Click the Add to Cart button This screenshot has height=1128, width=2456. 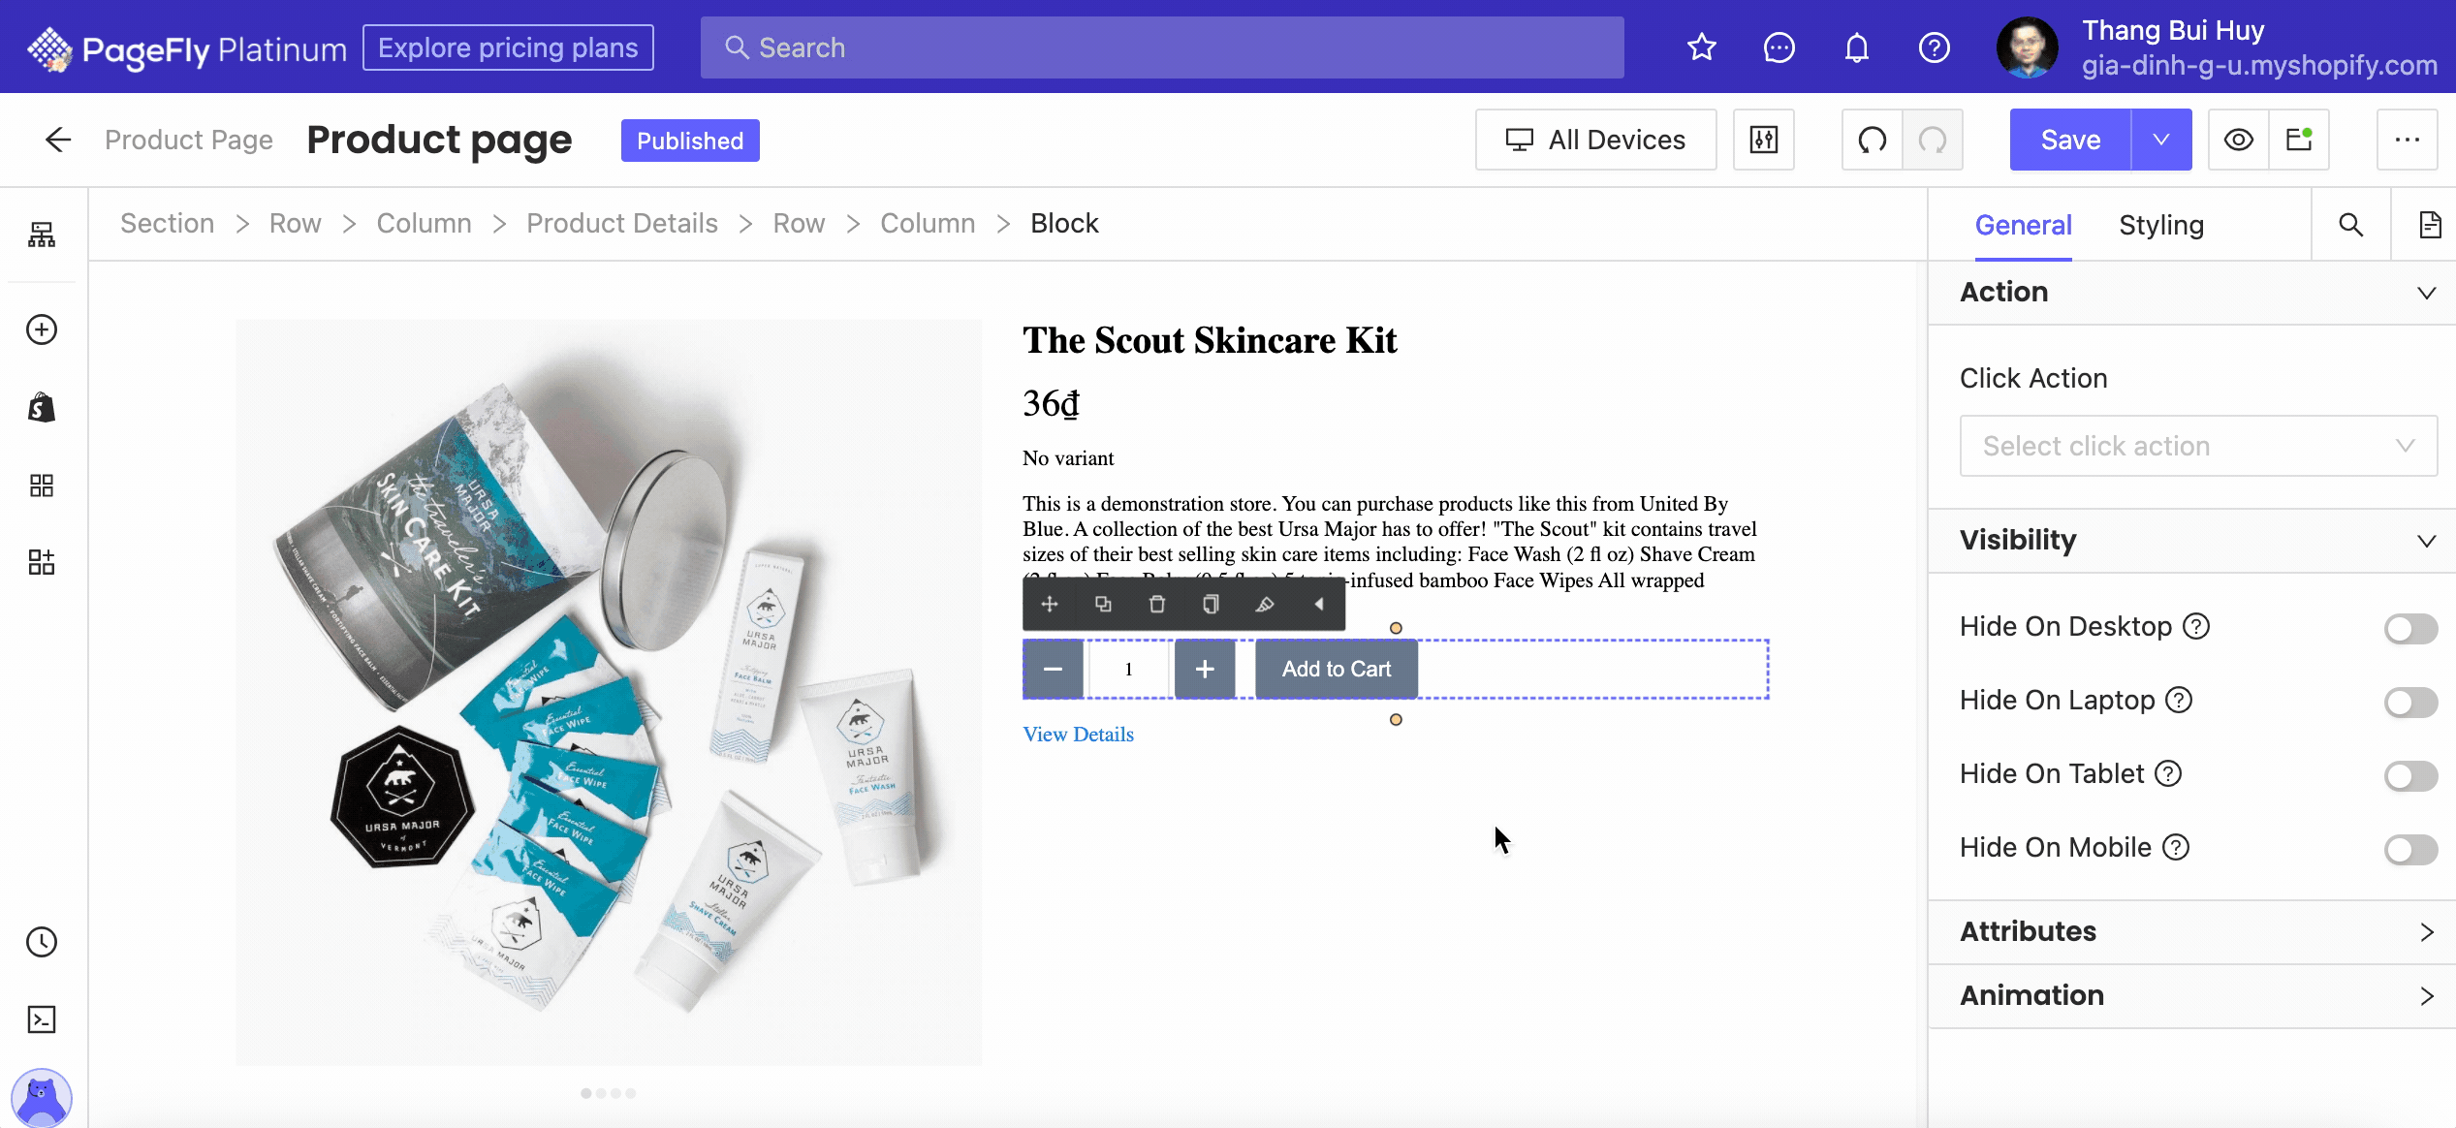pyautogui.click(x=1336, y=669)
